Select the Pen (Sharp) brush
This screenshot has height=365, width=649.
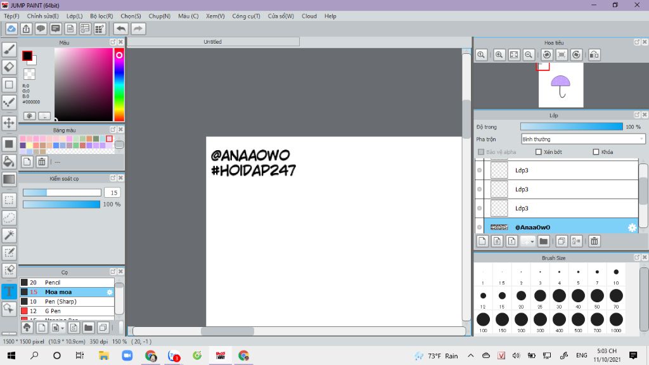click(67, 301)
